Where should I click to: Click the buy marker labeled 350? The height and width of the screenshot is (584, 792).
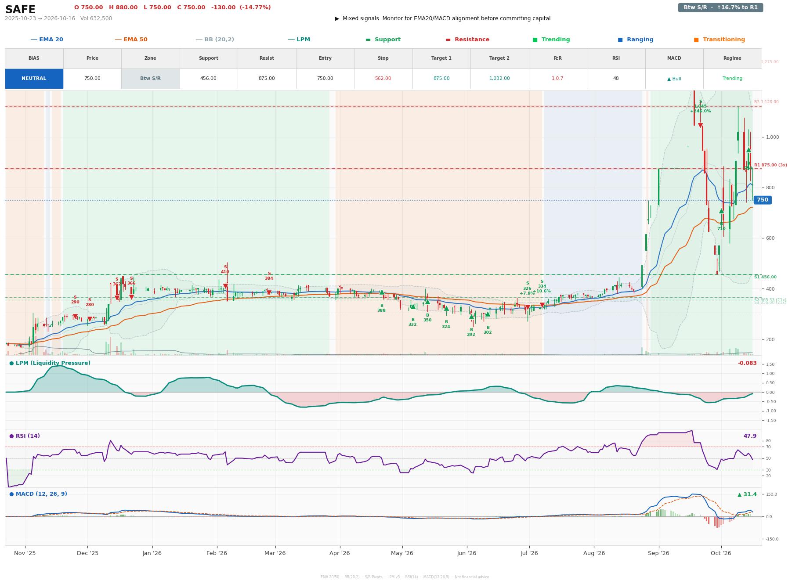[x=427, y=302]
